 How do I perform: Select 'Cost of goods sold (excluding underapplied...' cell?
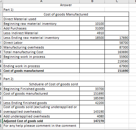pos(41,109)
